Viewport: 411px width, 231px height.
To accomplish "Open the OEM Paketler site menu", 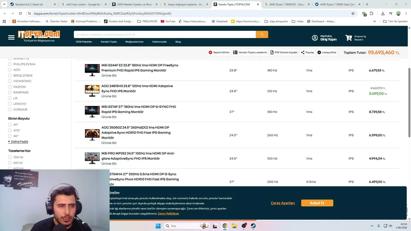I will pos(84,42).
